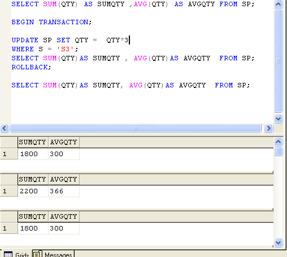The image size is (287, 257).
Task: Click editor horizontal scrollbar left arrow
Action: coord(5,128)
